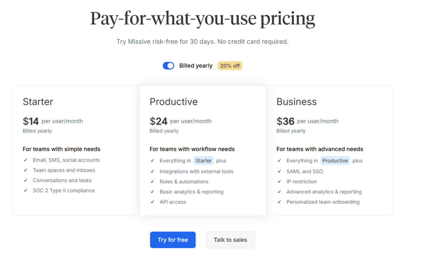The height and width of the screenshot is (257, 426).
Task: Click the checkmark beside Integrations with external tools
Action: (152, 171)
